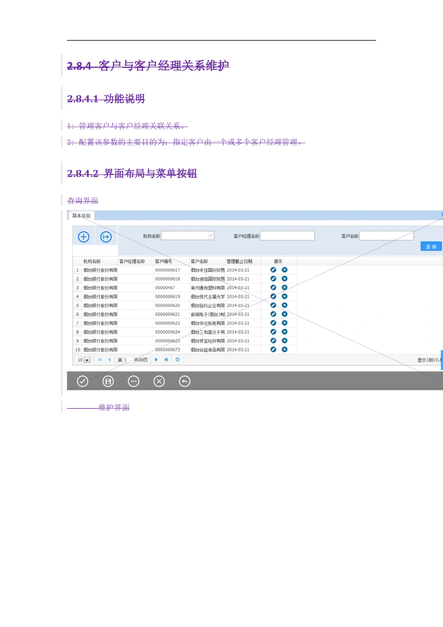The height and width of the screenshot is (627, 443).
Task: Click the 客户经理名称 input field
Action: click(x=287, y=236)
